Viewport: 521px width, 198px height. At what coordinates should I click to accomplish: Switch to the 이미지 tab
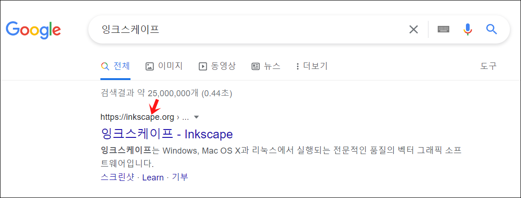click(x=164, y=66)
